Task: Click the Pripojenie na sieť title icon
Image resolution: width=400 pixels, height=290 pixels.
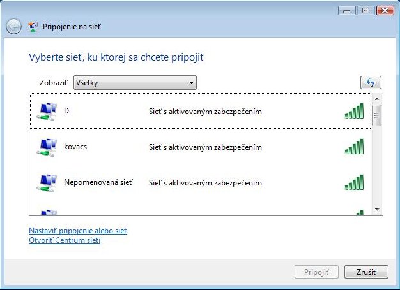Action: (x=33, y=27)
